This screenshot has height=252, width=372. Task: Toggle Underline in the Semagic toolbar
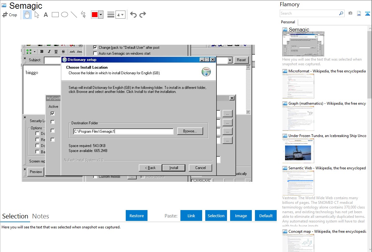pos(56,52)
